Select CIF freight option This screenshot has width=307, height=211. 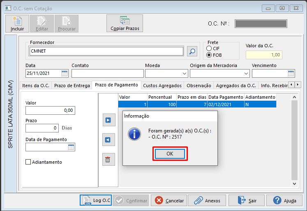pyautogui.click(x=209, y=49)
